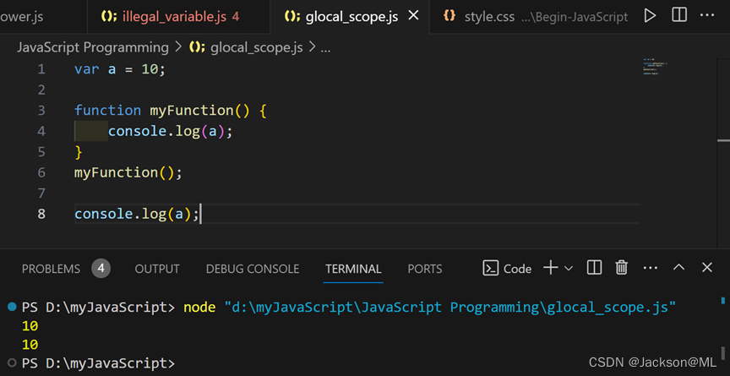
Task: Run the code with the play icon
Action: 650,15
